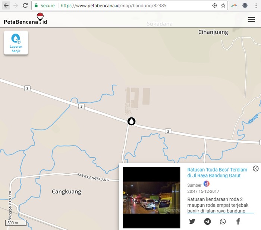Viewport: 261px width, 230px height.
Task: Share the report on Twitter
Action: coord(192,221)
